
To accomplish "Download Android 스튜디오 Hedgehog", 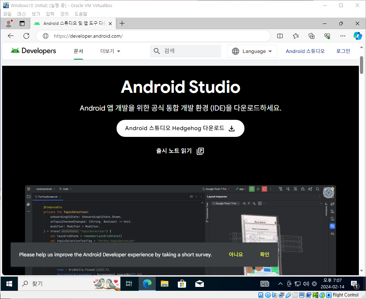I will 180,128.
